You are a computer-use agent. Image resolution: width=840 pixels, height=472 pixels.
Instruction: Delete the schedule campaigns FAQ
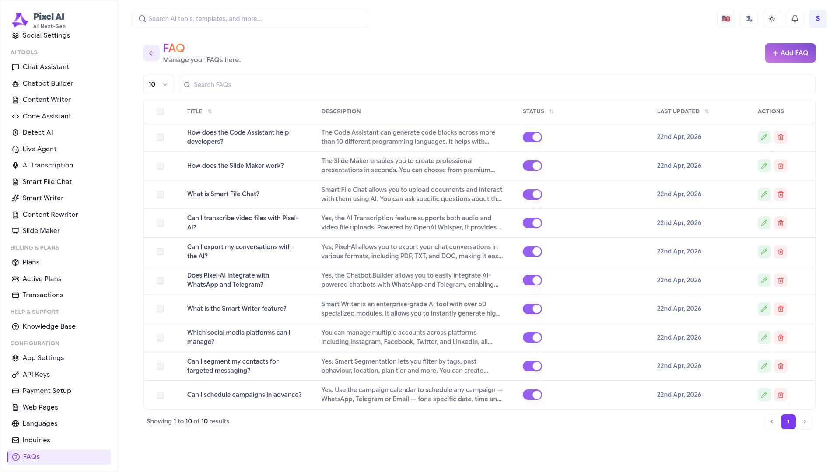tap(780, 395)
